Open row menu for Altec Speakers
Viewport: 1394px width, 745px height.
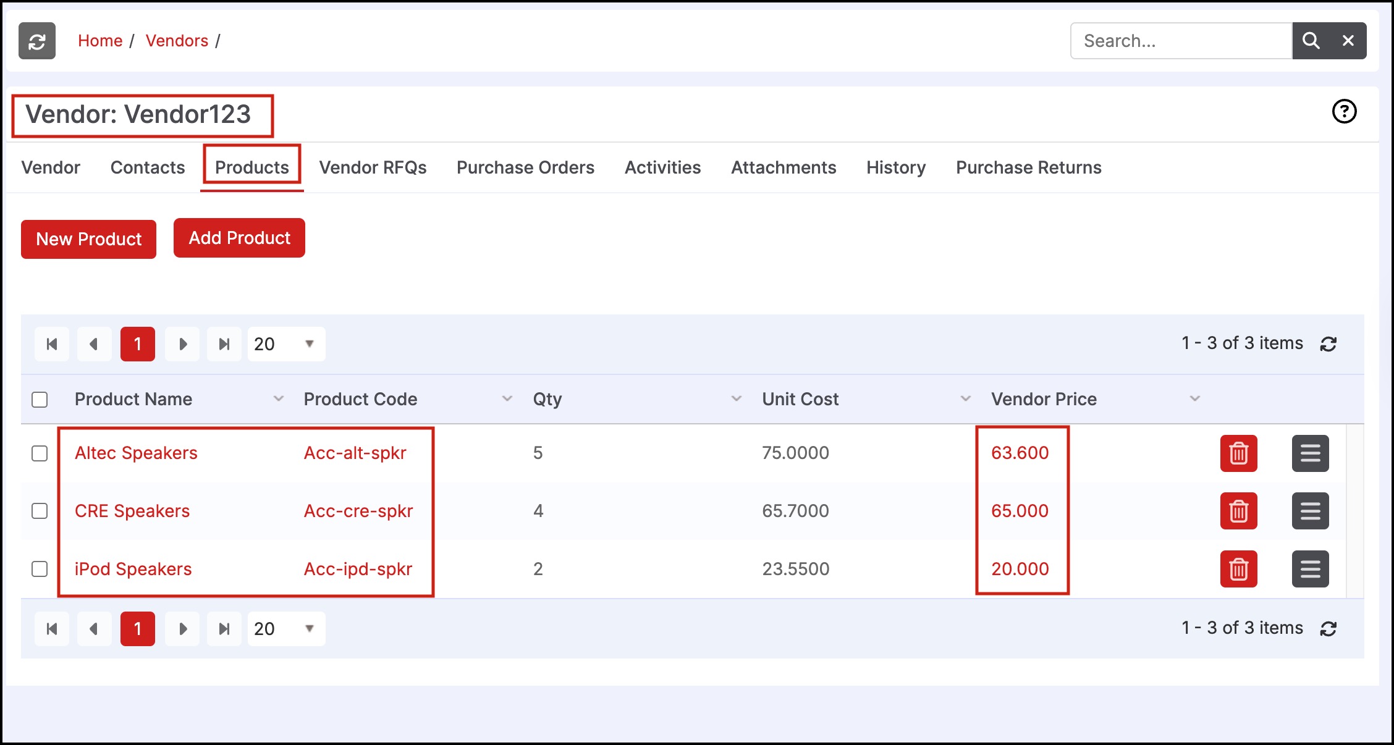[1310, 453]
